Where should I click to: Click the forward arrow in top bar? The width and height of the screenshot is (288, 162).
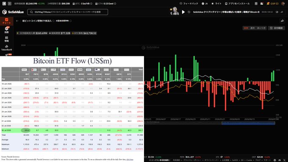[10, 3]
